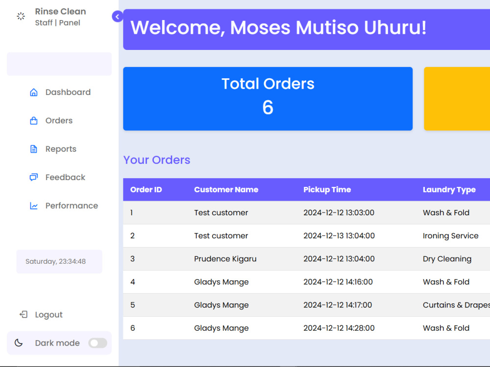Click the Rinse Clean brand title
The width and height of the screenshot is (490, 367).
point(61,12)
